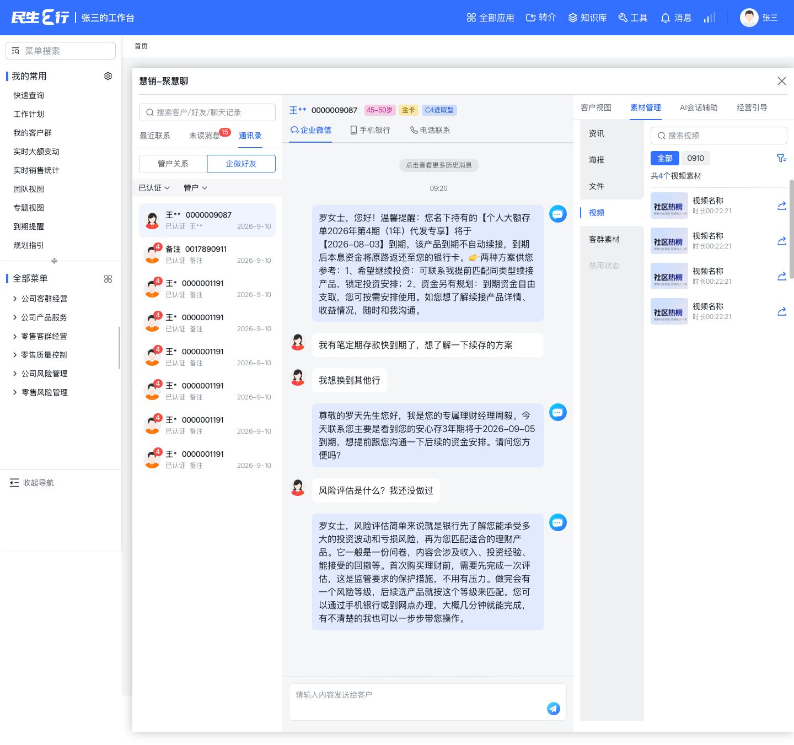Open 快速查询 shortcut
This screenshot has width=794, height=745.
click(29, 95)
